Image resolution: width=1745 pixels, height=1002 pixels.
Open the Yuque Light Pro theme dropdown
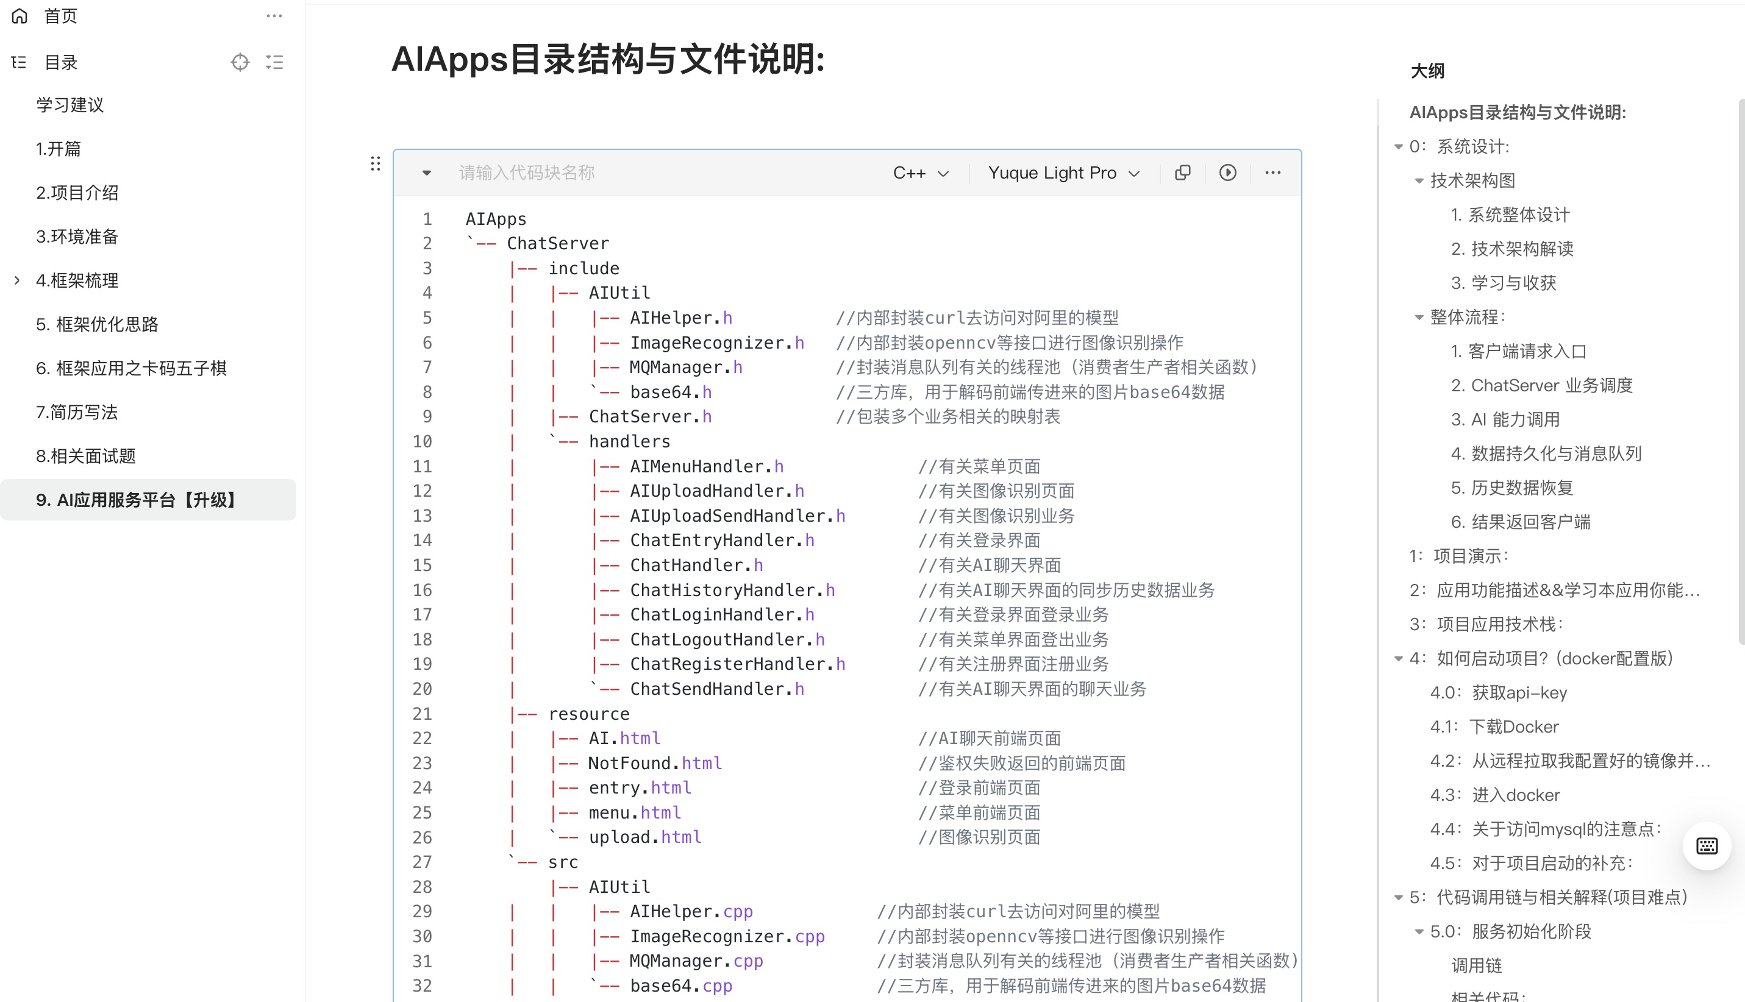(1064, 172)
